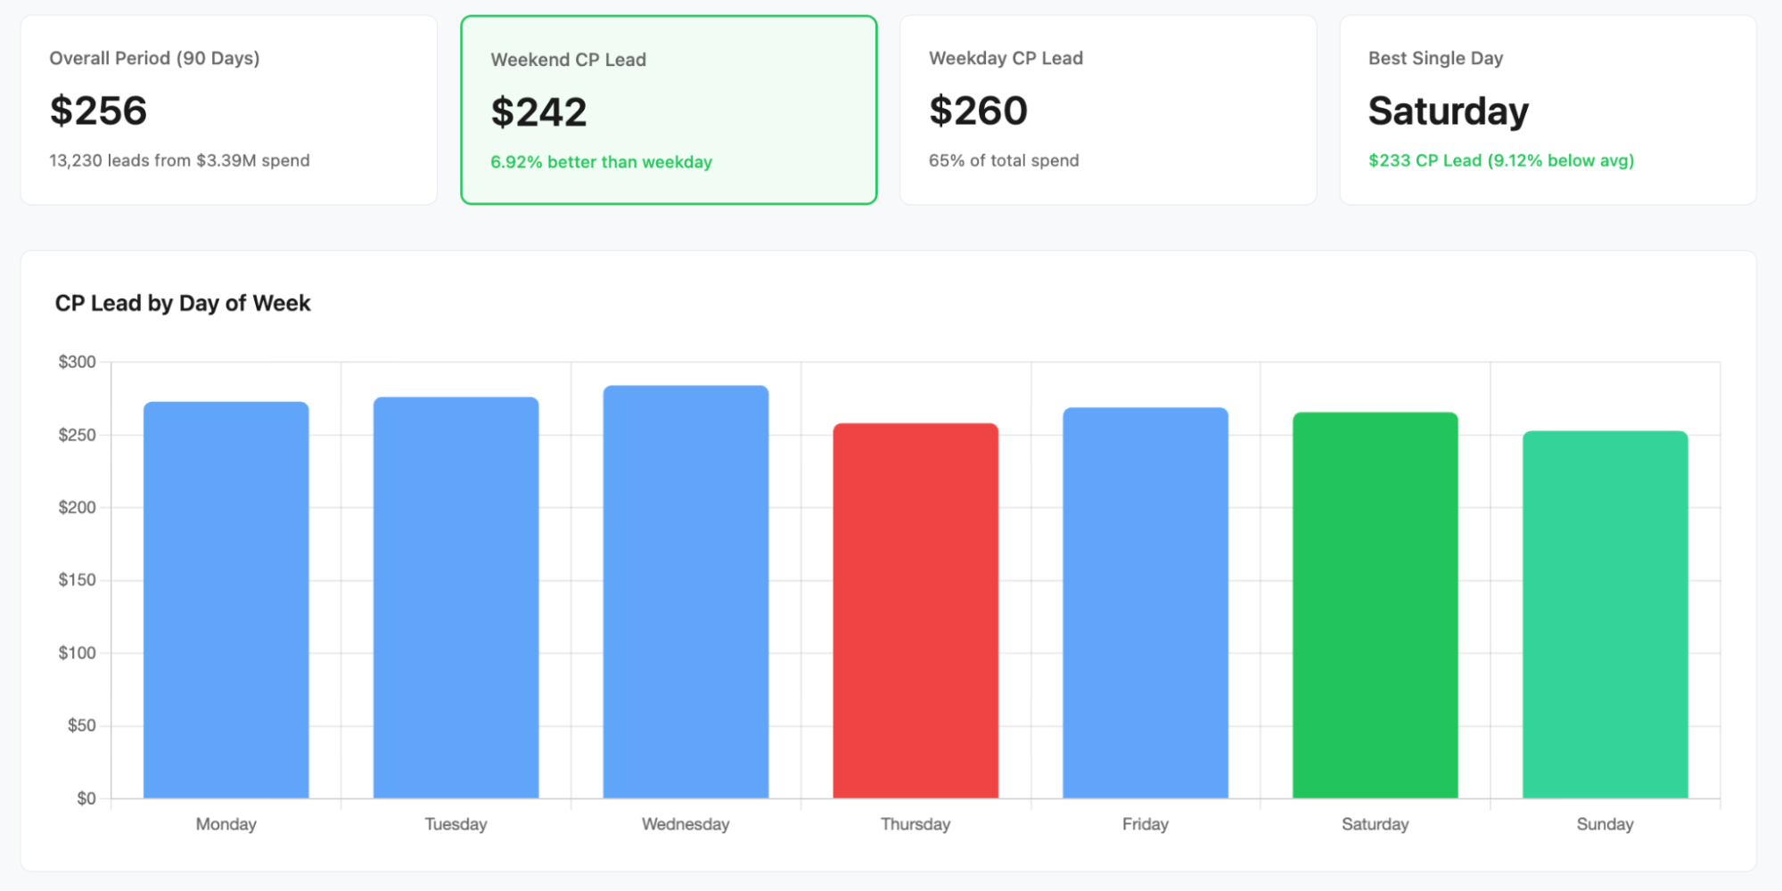
Task: Click the "6.92% better than weekday" text
Action: [601, 162]
